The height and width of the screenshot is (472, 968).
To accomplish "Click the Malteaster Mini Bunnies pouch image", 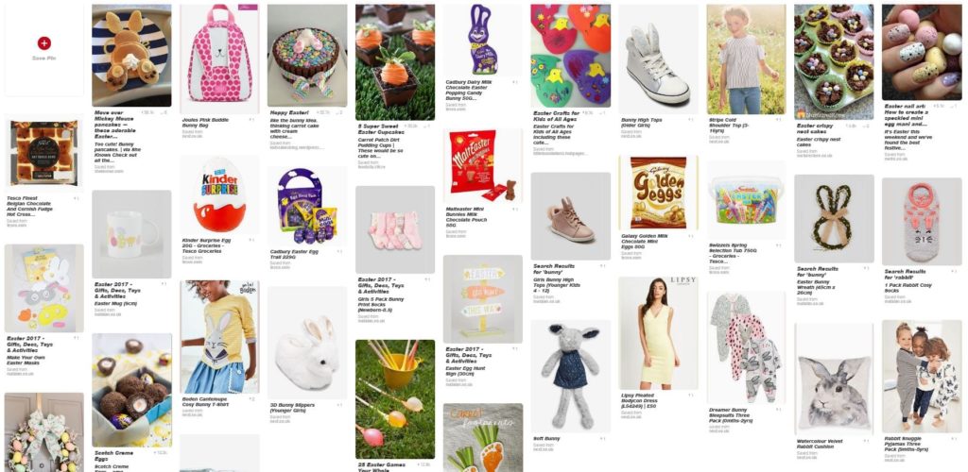I will click(x=482, y=166).
